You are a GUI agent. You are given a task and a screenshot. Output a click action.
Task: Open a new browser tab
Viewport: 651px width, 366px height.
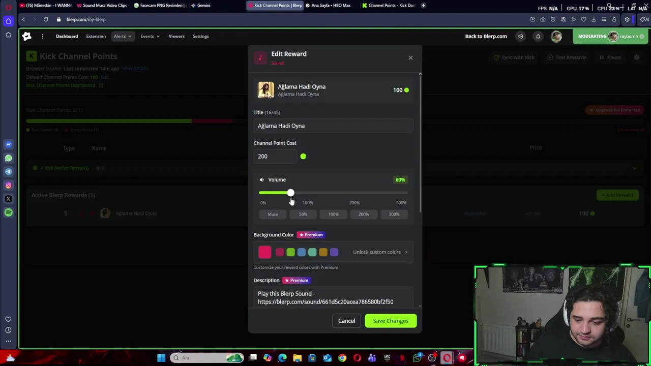(423, 5)
